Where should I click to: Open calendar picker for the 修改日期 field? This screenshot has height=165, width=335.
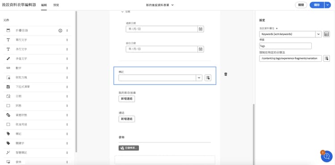[201, 49]
